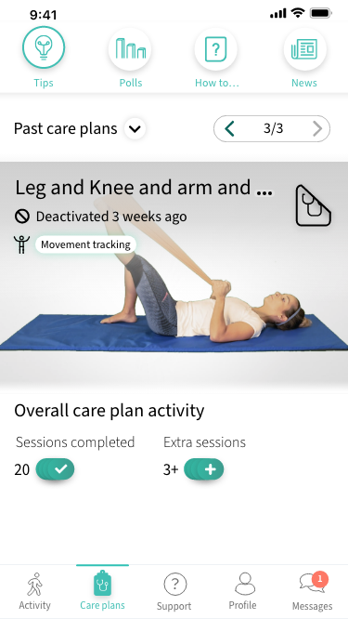Tap the Sessions completed checkmark pill
Image resolution: width=348 pixels, height=619 pixels.
point(55,469)
